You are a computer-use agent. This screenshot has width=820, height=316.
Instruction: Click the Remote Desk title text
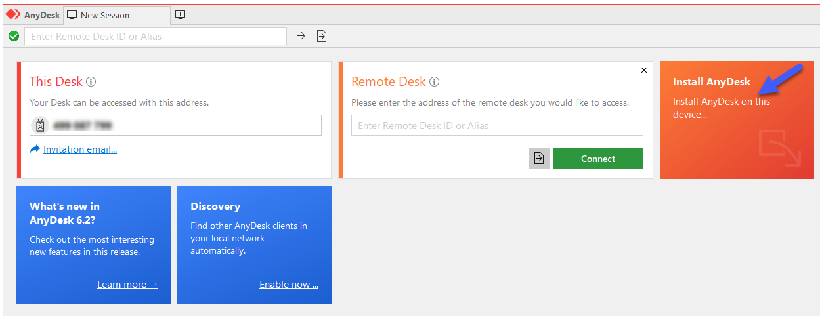click(x=389, y=82)
